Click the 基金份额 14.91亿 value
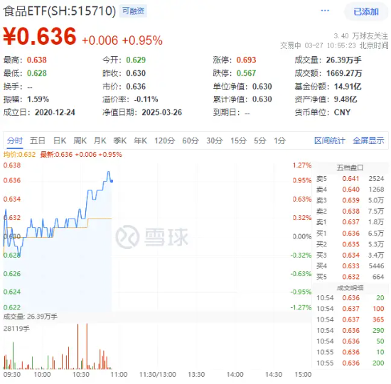This screenshot has height=384, width=391. coord(348,87)
